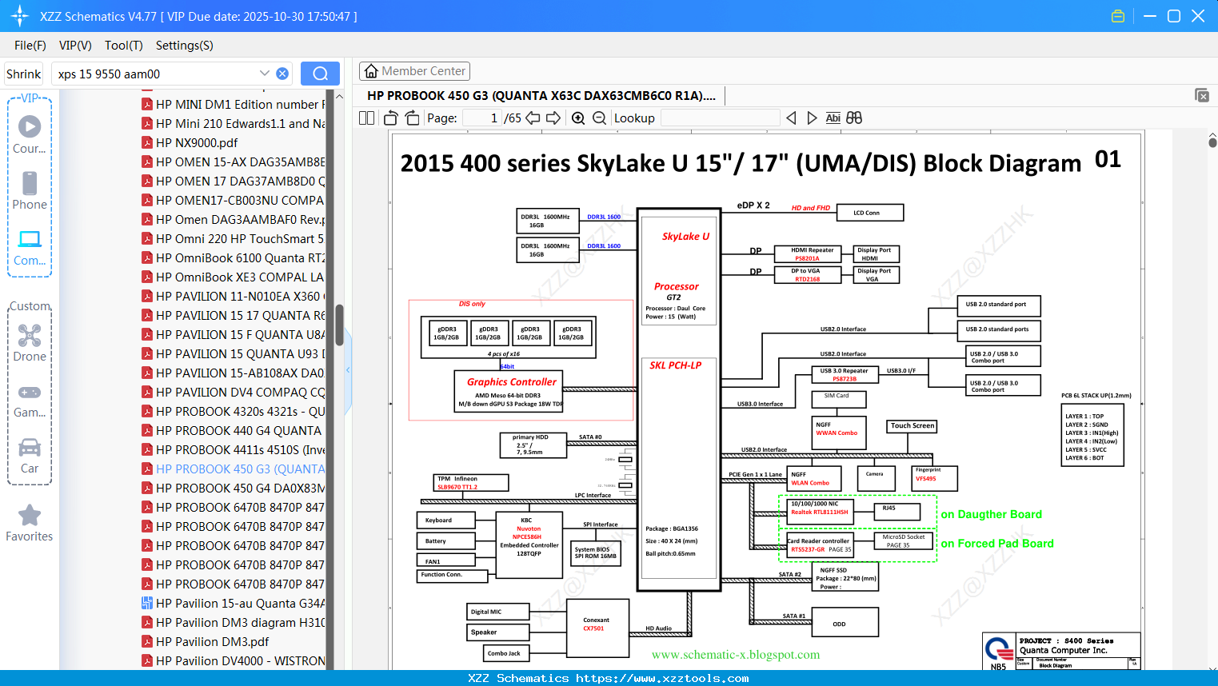Select the HP PROBOOK 450 G3 document tab
The width and height of the screenshot is (1218, 686).
coord(541,95)
